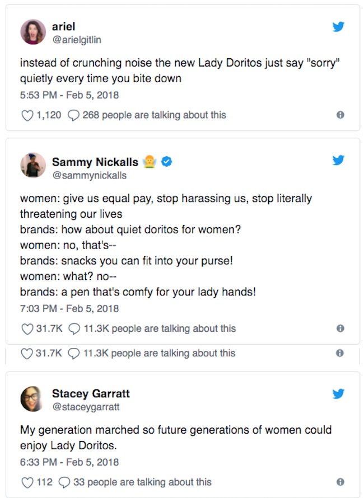This screenshot has width=364, height=498.
Task: Click Twitter bird icon on Stacey Garratt's tweet
Action: point(338,393)
